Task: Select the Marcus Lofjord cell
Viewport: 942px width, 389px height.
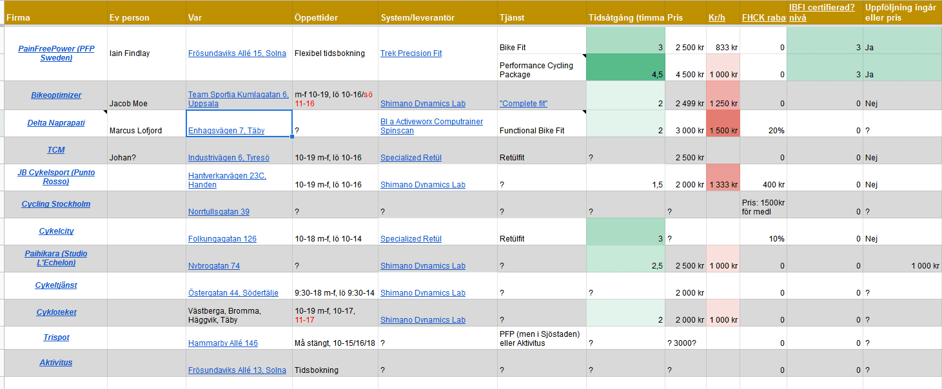Action: point(146,123)
